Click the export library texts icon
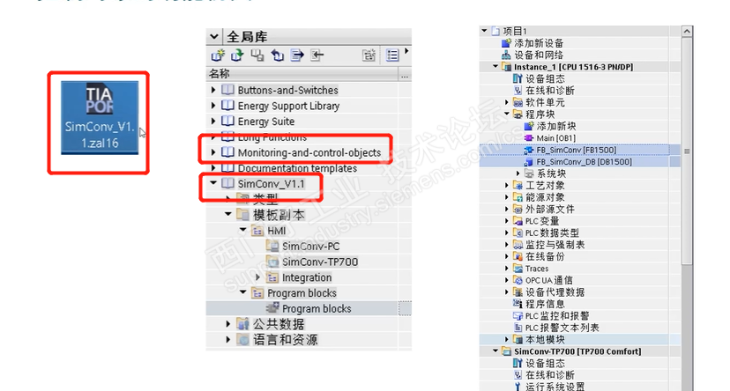The height and width of the screenshot is (391, 730). 297,55
